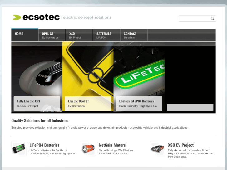The image size is (227, 170).
Task: Open the XSO EV Project heading link
Action: tap(181, 145)
